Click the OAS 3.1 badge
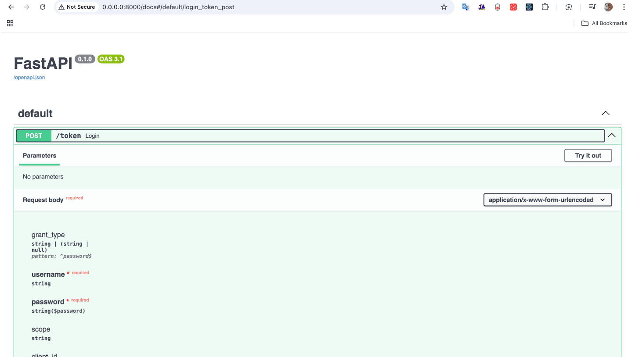Viewport: 628px width, 357px height. pos(111,59)
